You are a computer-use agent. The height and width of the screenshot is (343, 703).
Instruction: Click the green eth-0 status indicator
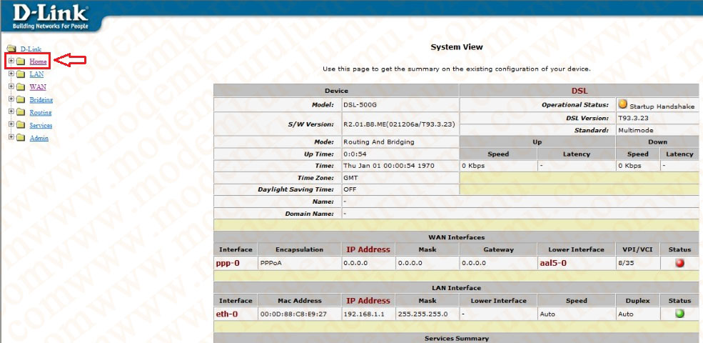(679, 314)
